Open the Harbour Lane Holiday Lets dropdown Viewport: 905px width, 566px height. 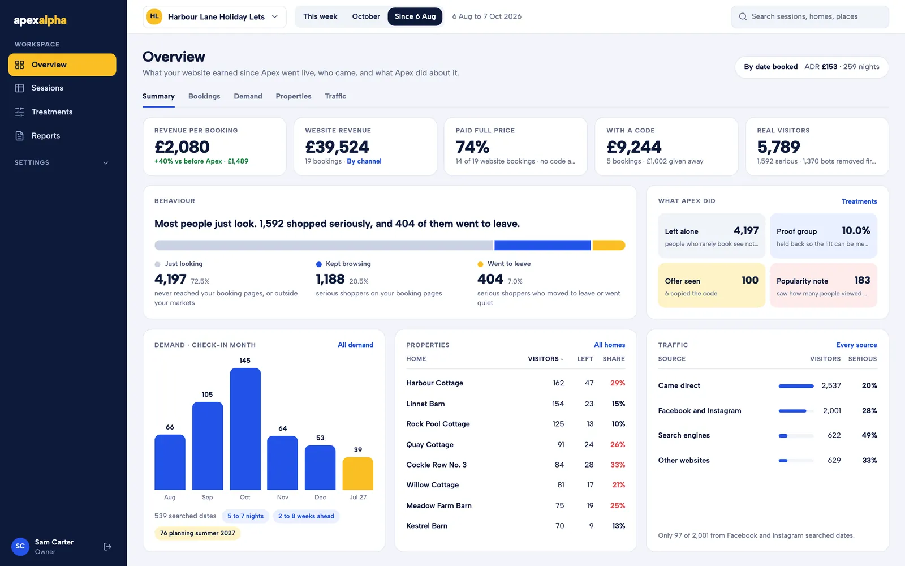215,17
